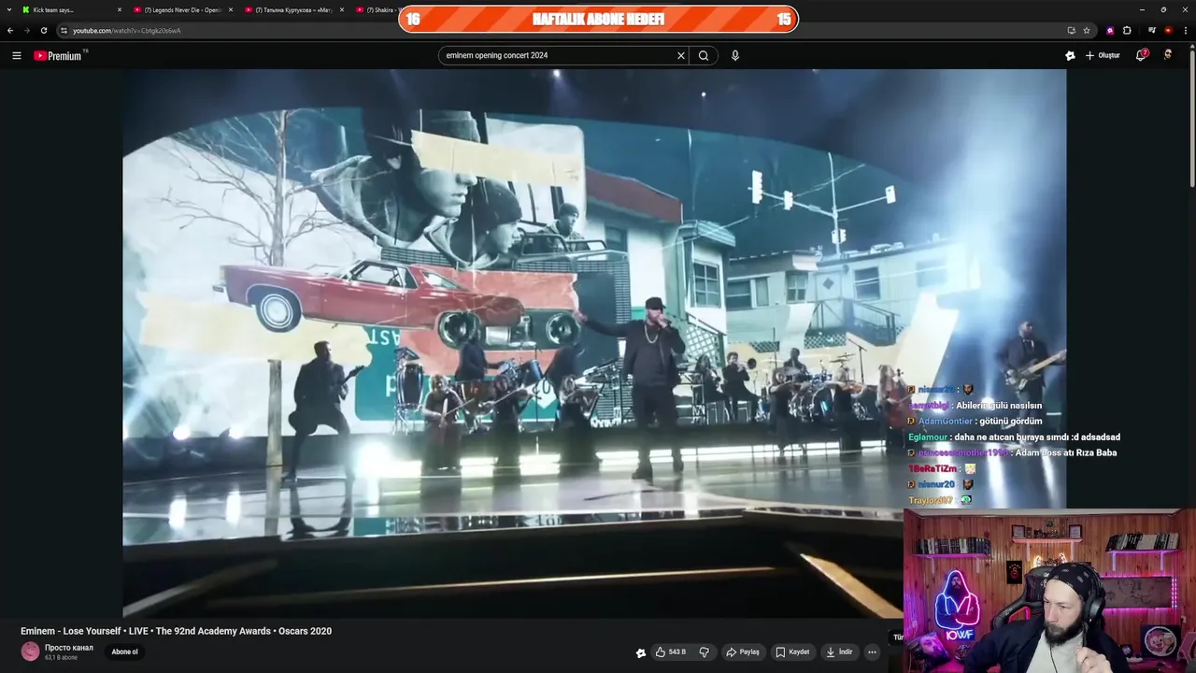Click the browser forward arrow
The width and height of the screenshot is (1196, 673).
point(26,30)
